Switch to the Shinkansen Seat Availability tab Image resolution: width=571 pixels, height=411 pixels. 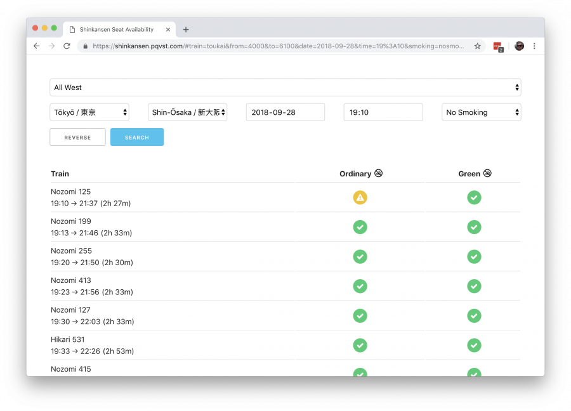[x=117, y=29]
